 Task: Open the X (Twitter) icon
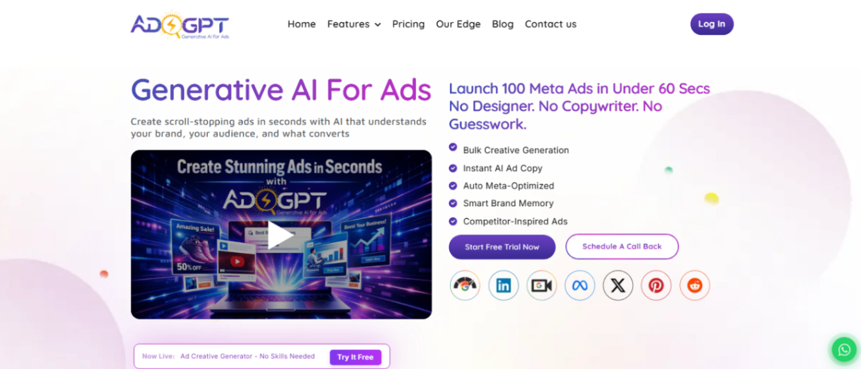618,285
